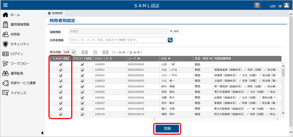This screenshot has height=137, width=293.
Task: Click the 運用環境情報 building icon
Action: [6, 25]
